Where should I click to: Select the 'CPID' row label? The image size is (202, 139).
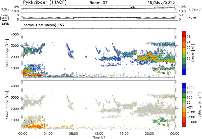(6, 24)
